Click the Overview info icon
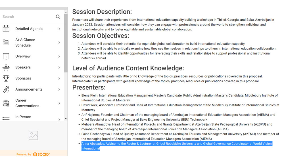 pyautogui.click(x=6, y=56)
